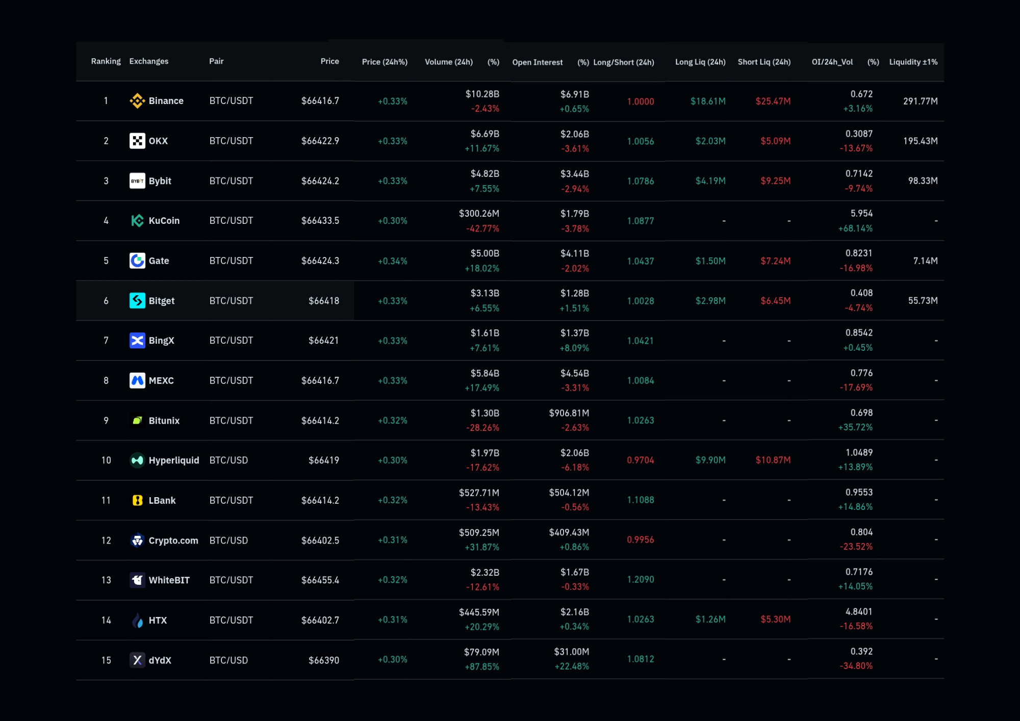The width and height of the screenshot is (1020, 721).
Task: Click OKX liquidity value 195.43M
Action: click(921, 141)
